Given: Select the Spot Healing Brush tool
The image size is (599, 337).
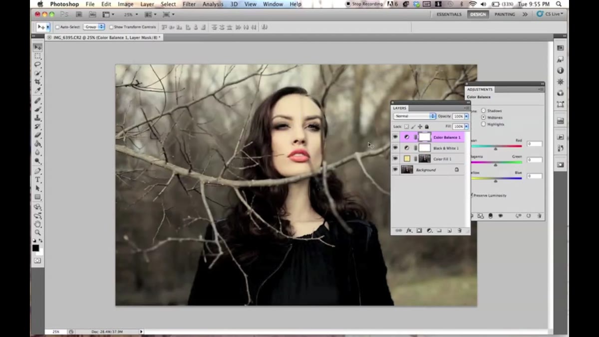Looking at the screenshot, I should click(x=37, y=101).
